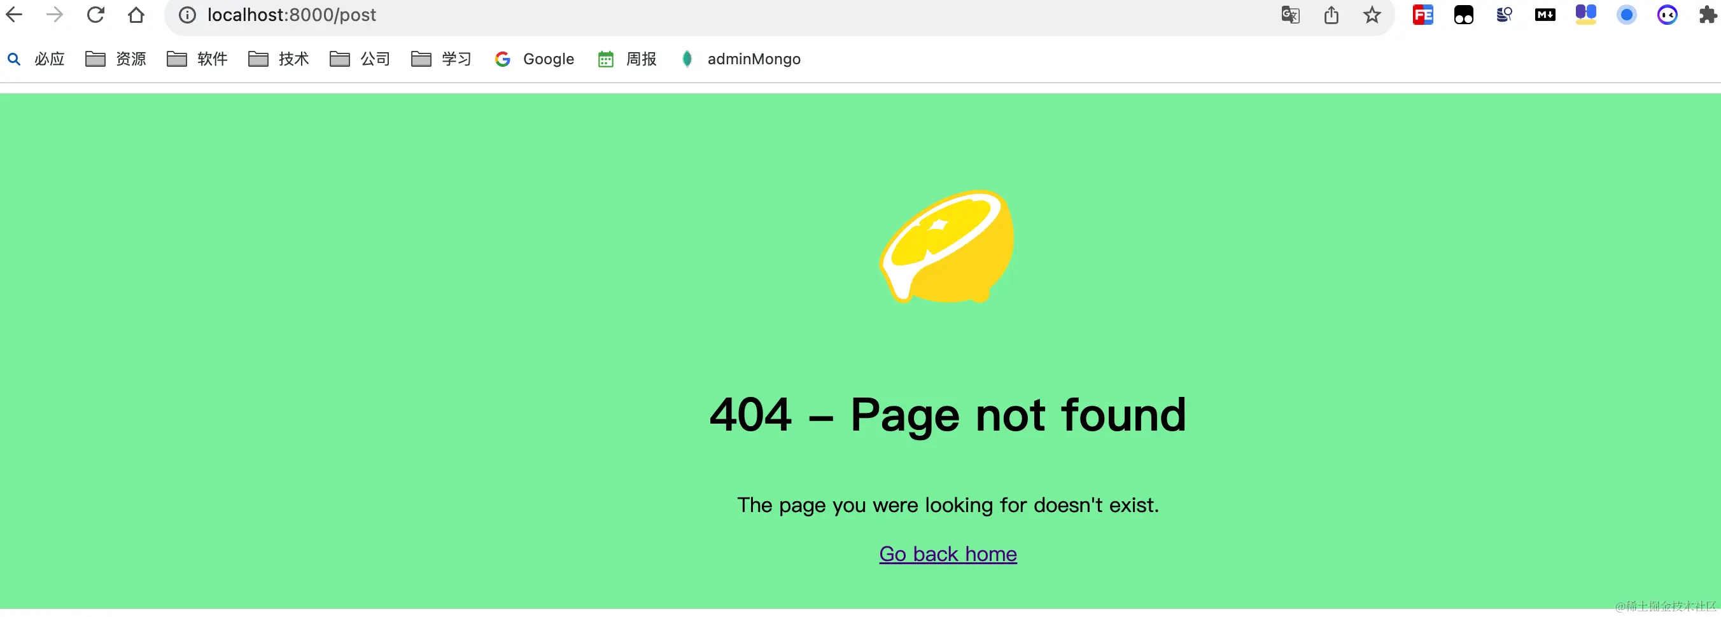
Task: Expand the 资源 bookmarks folder
Action: (x=116, y=59)
